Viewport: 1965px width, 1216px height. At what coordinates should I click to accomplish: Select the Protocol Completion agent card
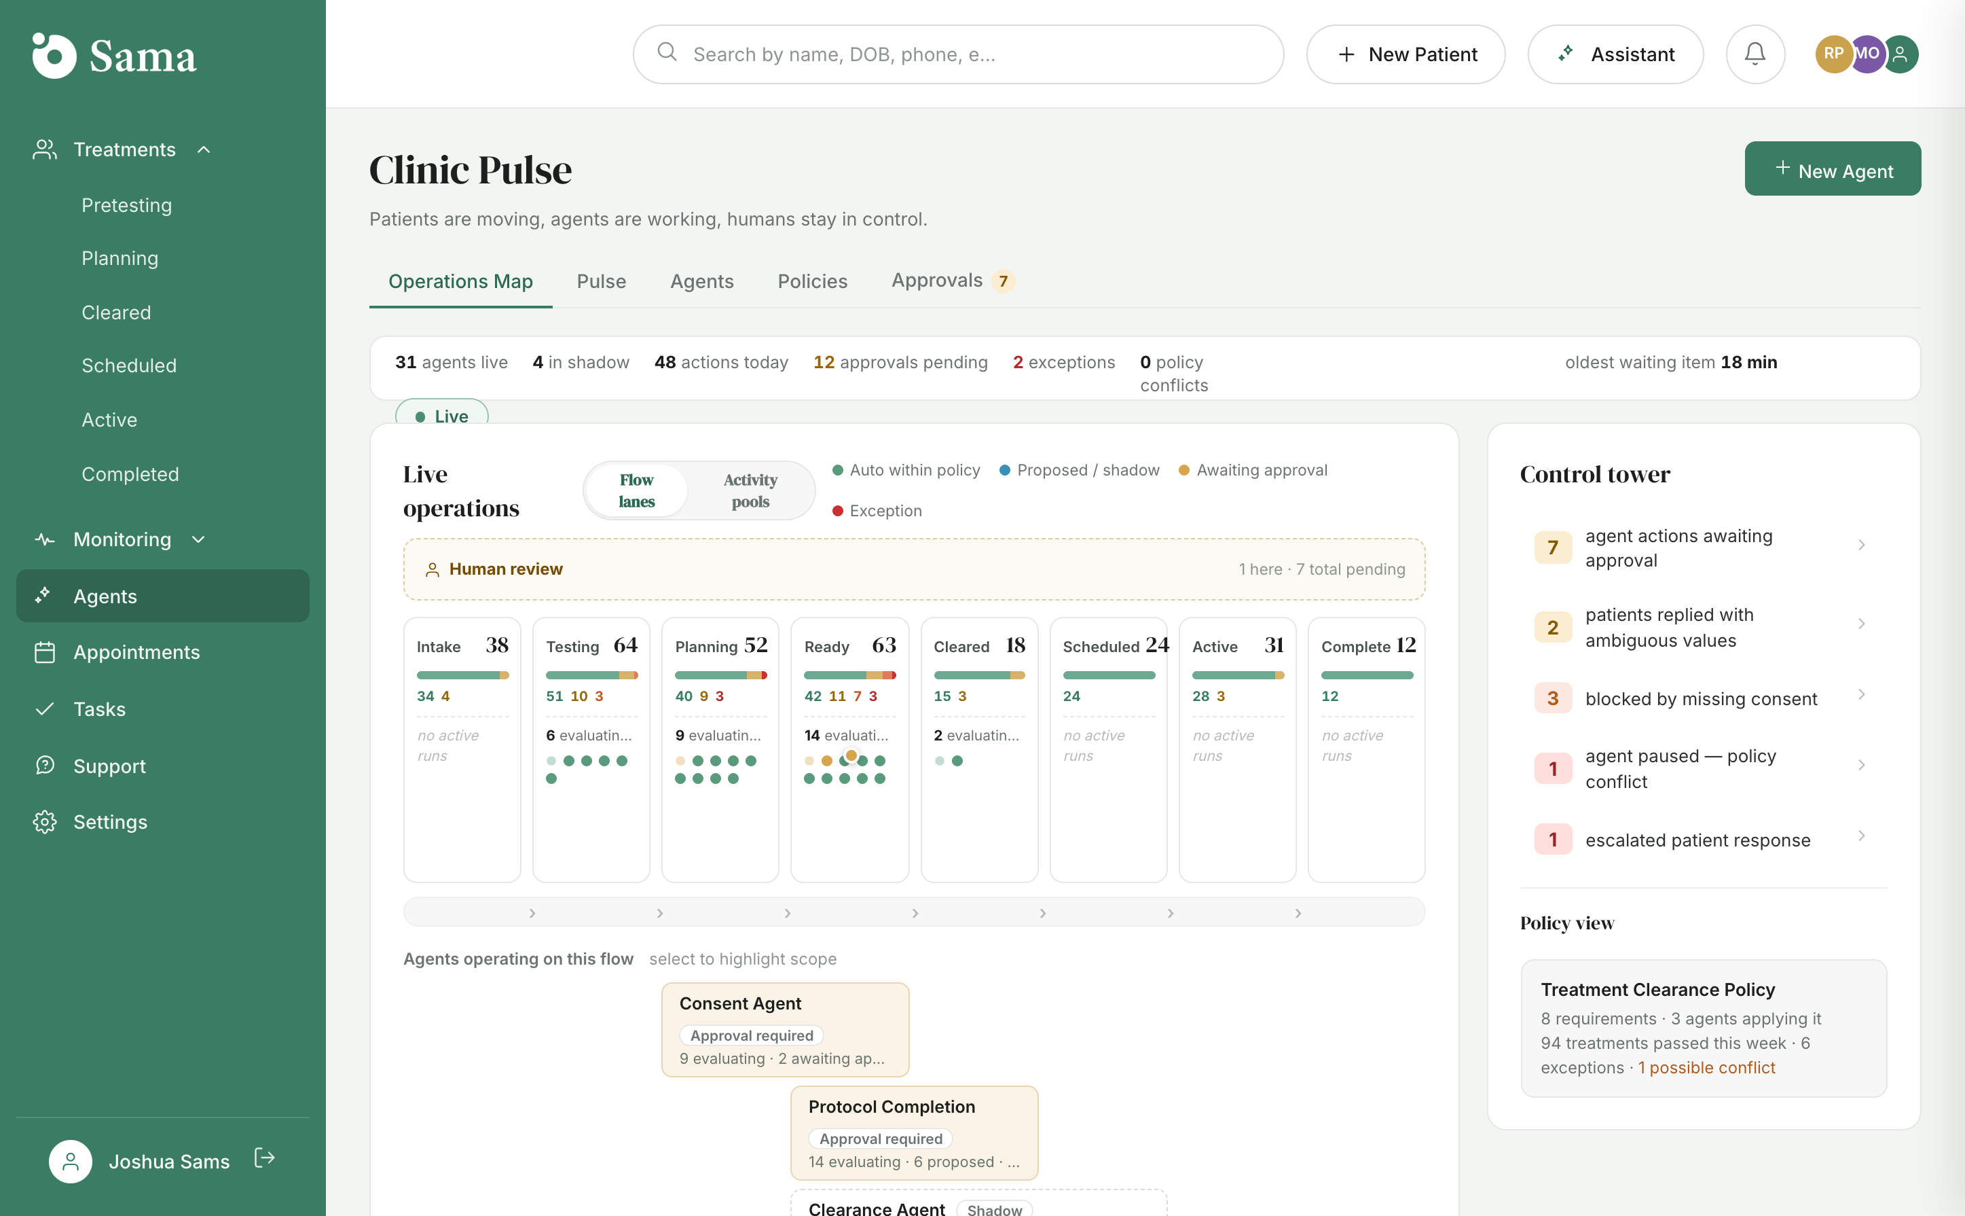point(914,1132)
